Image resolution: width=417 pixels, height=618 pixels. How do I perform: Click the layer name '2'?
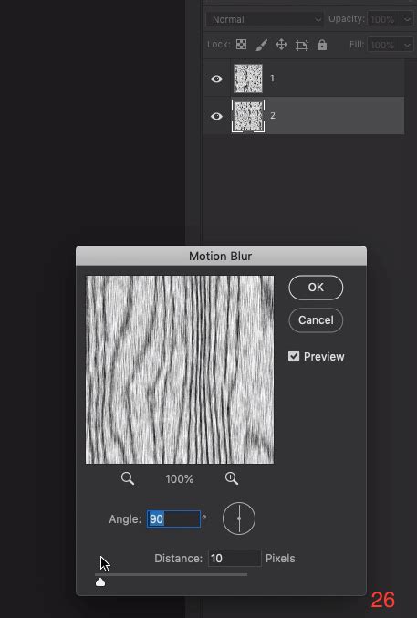[x=273, y=116]
